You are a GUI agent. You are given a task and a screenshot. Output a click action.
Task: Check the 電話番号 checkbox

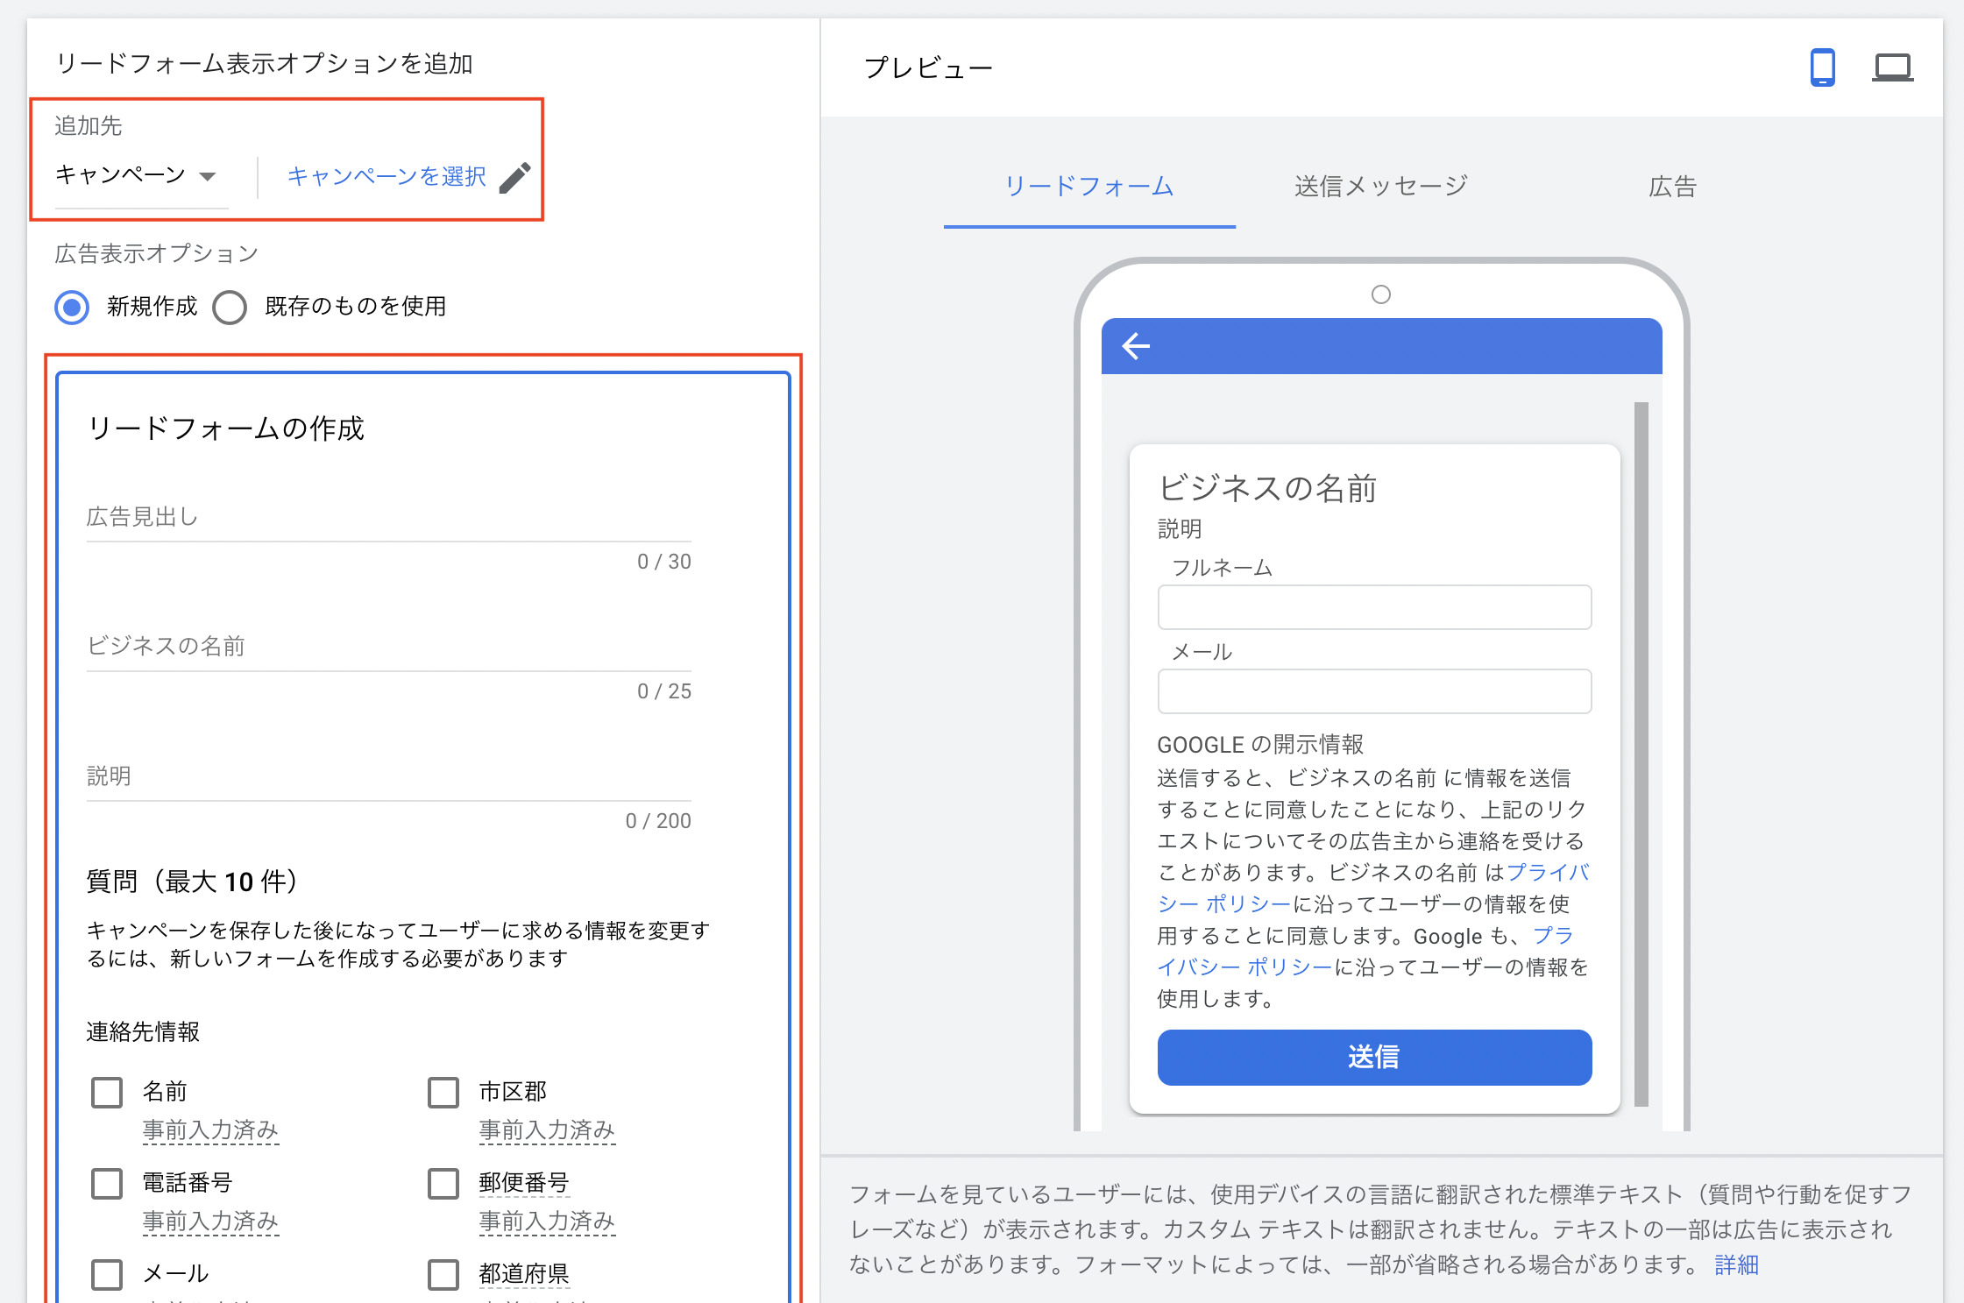[x=107, y=1184]
